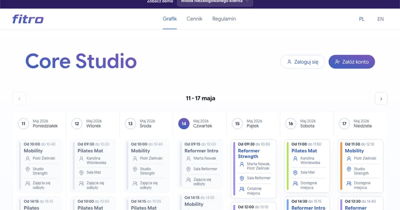This screenshot has height=210, width=400.
Task: Open Sunday 13:30 Reformer class
Action: [360, 203]
